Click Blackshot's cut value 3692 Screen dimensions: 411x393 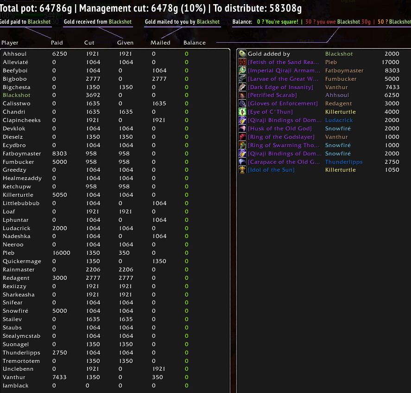coord(93,95)
